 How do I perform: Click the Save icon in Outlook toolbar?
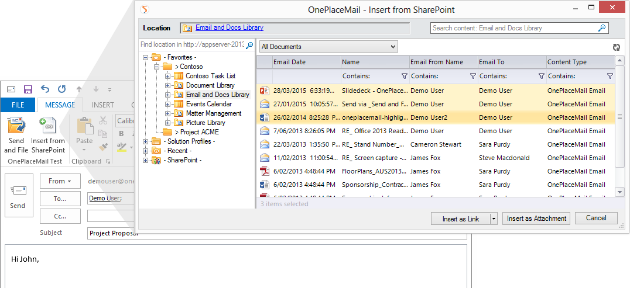(x=28, y=89)
